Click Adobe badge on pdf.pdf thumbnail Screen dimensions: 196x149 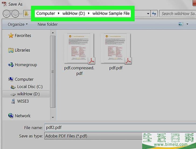point(128,61)
